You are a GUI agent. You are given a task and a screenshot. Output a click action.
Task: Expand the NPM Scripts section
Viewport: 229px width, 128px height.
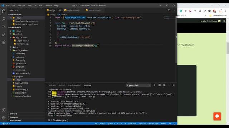[x=26, y=120]
